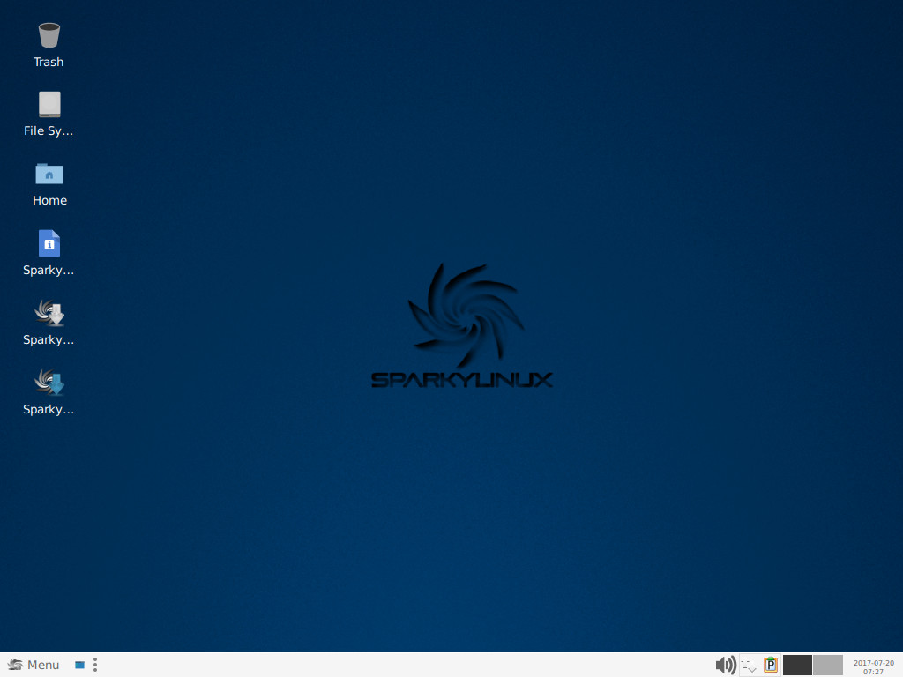Select the Sparky info document icon

click(49, 243)
